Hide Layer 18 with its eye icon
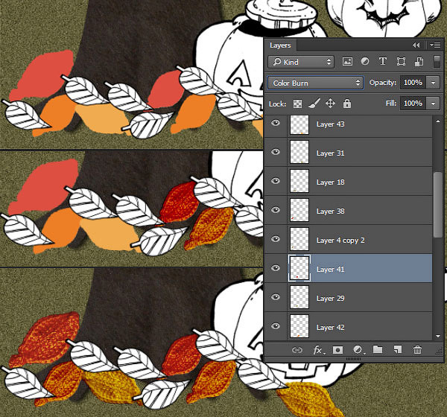This screenshot has width=447, height=417. click(276, 181)
